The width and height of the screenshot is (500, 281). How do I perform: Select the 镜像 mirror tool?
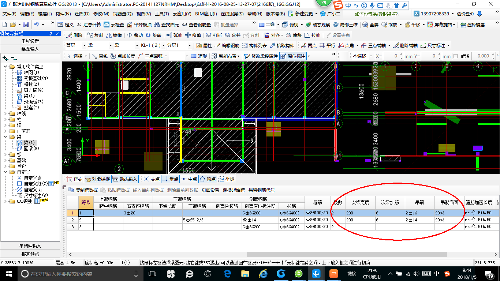coord(114,35)
